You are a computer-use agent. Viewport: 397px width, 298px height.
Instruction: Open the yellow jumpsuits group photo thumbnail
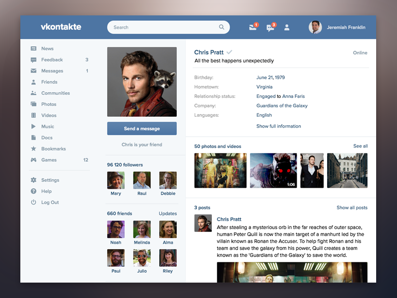tap(220, 170)
